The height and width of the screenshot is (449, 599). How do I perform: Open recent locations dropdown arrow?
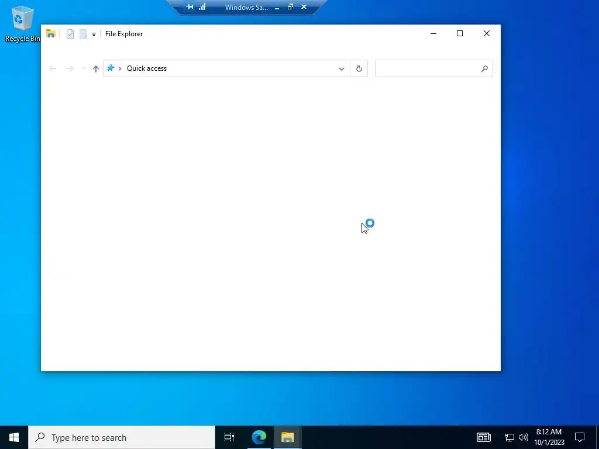coord(84,69)
